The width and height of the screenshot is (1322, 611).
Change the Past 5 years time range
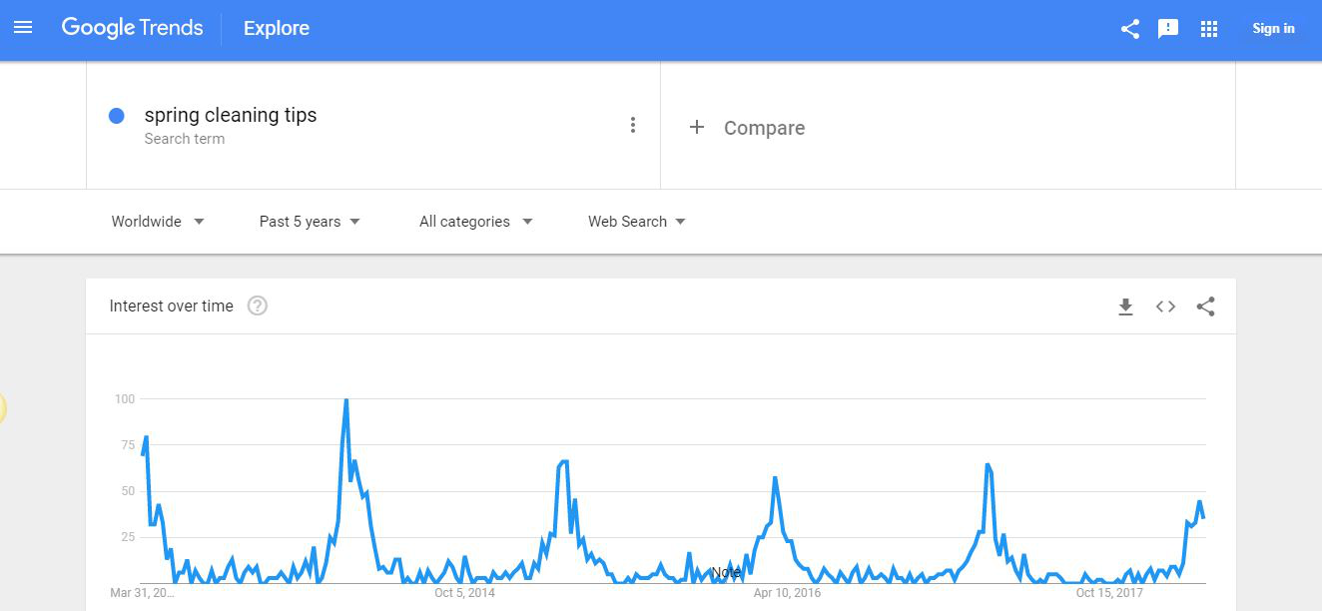[309, 221]
